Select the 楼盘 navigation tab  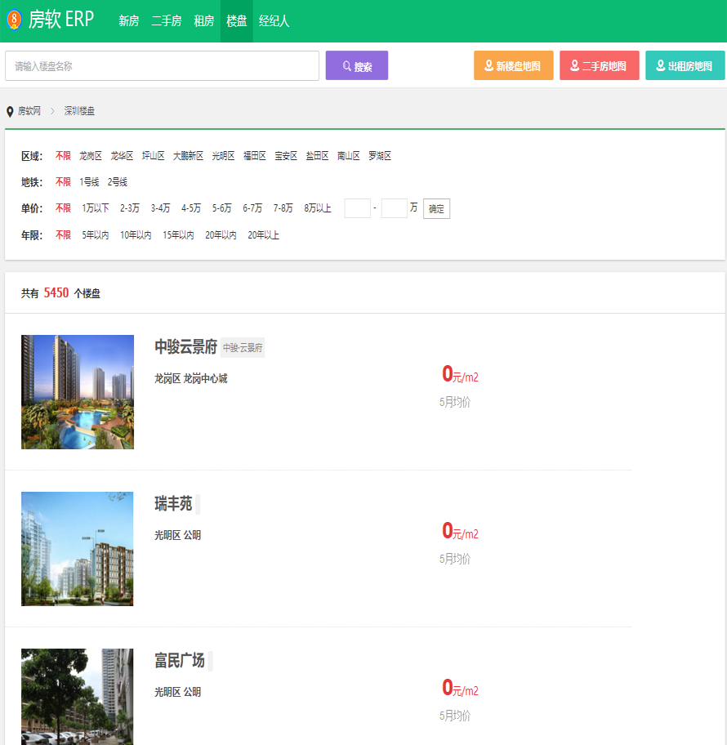[237, 21]
